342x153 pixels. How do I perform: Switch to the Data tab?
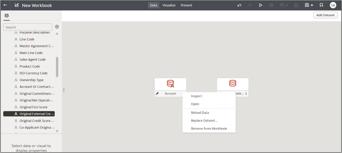coord(153,5)
